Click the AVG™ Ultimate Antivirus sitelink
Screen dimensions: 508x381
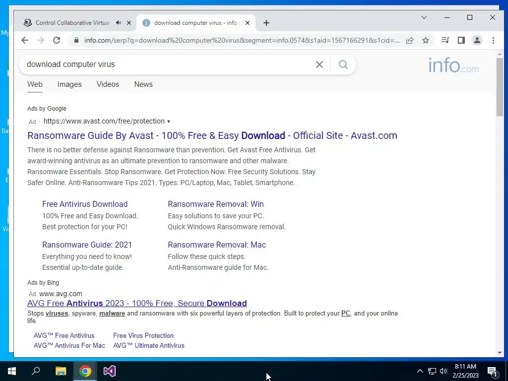[149, 346]
